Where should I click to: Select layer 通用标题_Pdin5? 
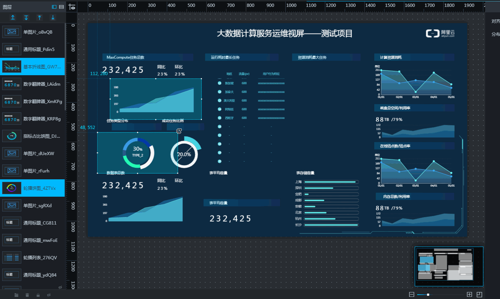(x=33, y=49)
